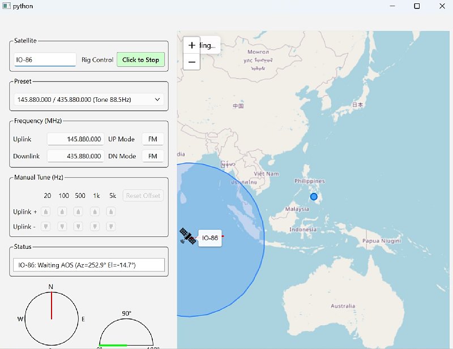The height and width of the screenshot is (349, 453).
Task: Toggle rig control with Click to Stop
Action: (140, 60)
